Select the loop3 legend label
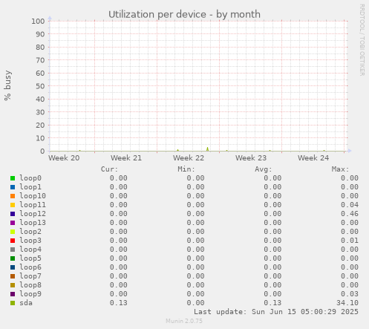The height and width of the screenshot is (329, 369). point(30,241)
